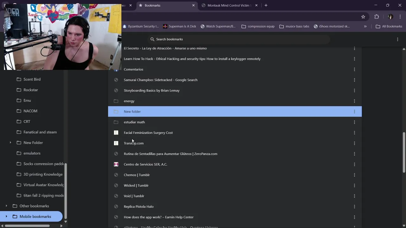Select Mobile bookmarks folder label

click(35, 217)
